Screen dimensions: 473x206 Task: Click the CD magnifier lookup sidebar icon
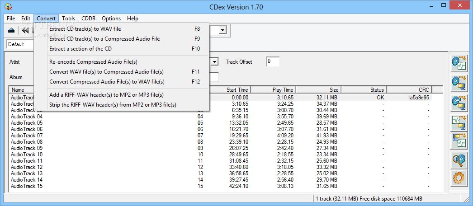tap(459, 160)
